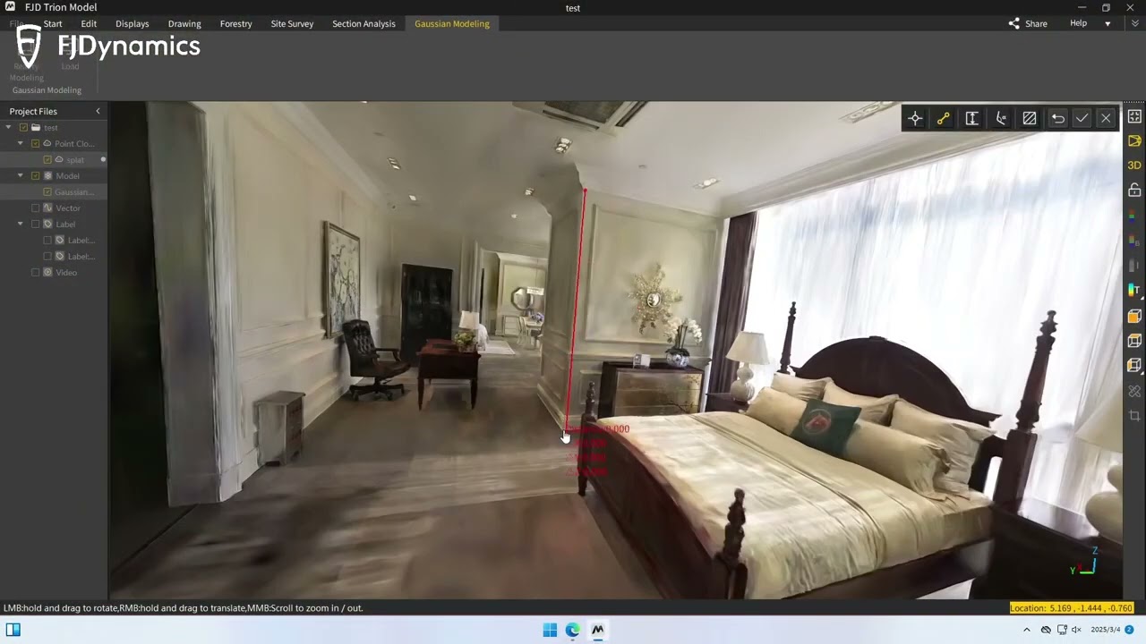
Task: Expand the ribbon chevron at top right
Action: (1135, 24)
